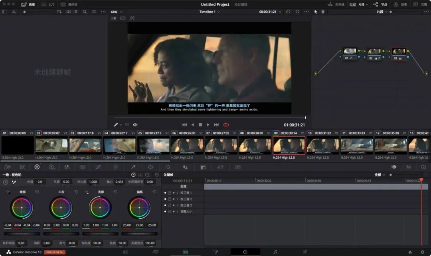Mute the viewer audio speaker icon

[135, 125]
